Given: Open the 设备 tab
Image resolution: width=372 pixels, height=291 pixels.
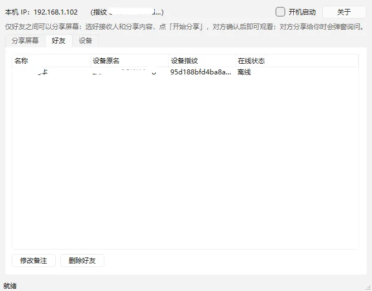Looking at the screenshot, I should click(x=85, y=41).
